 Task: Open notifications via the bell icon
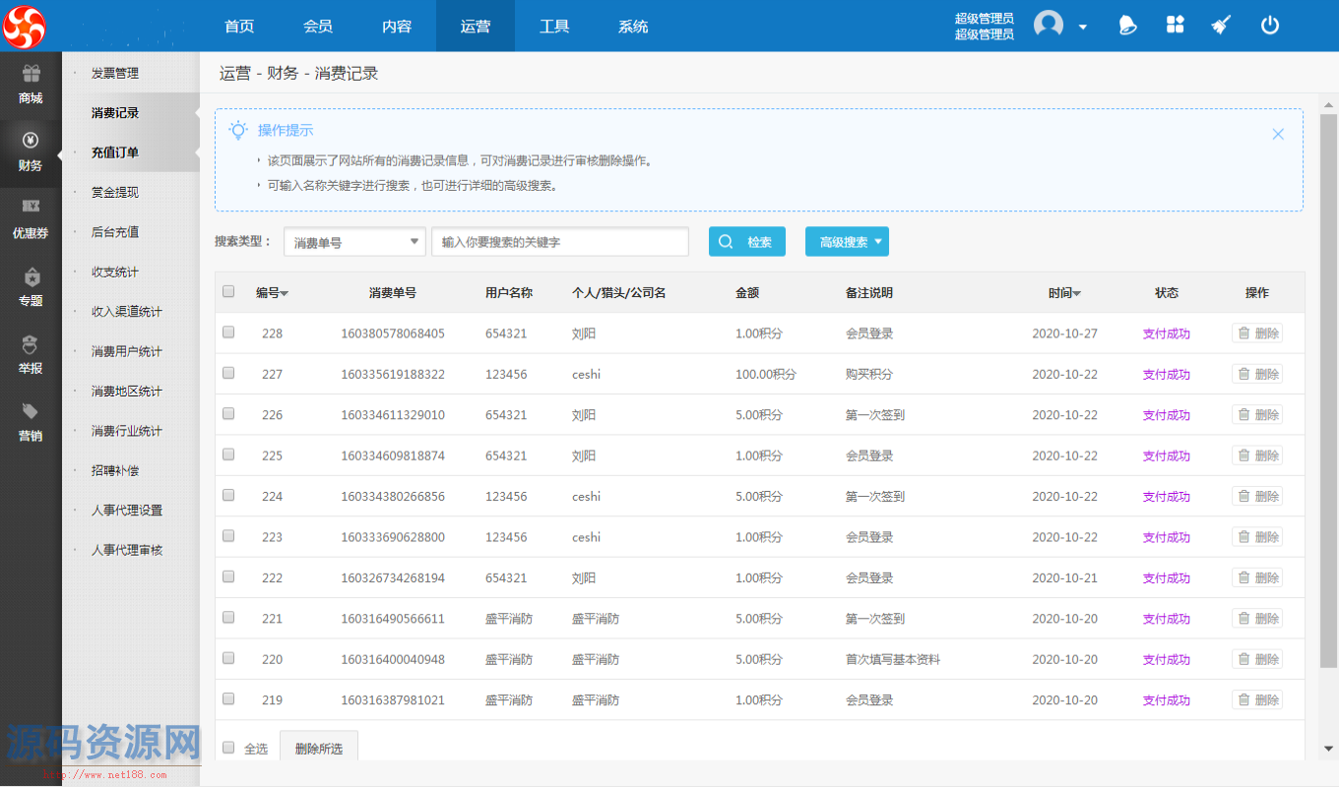[1126, 26]
